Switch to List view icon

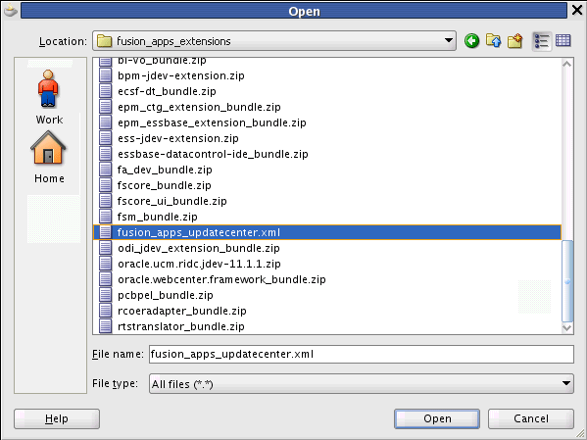click(541, 41)
